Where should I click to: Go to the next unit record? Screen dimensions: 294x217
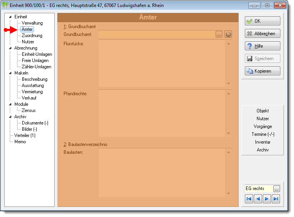coord(267,199)
